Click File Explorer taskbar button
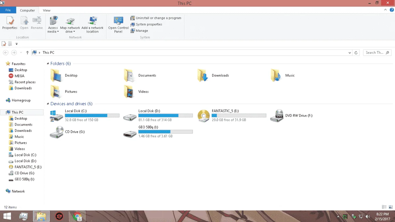The image size is (395, 222). click(41, 216)
